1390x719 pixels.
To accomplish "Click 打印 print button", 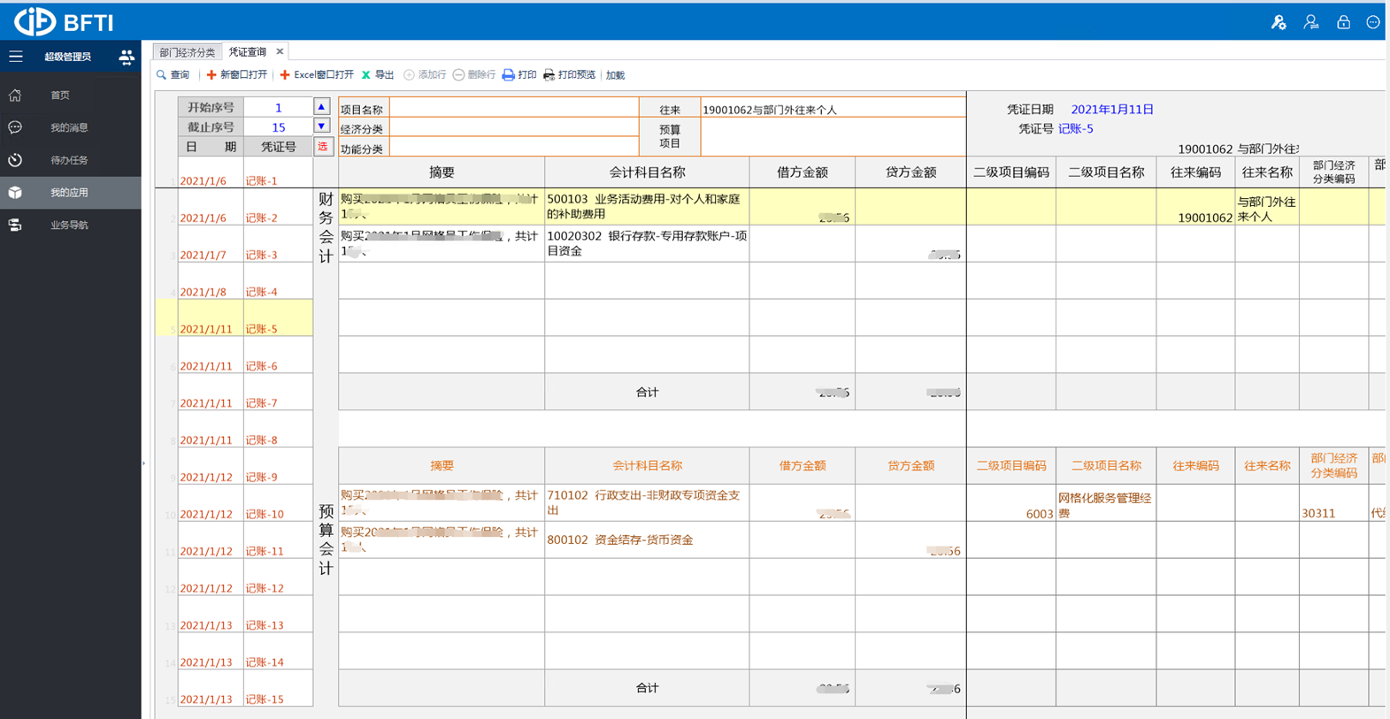I will (x=519, y=75).
